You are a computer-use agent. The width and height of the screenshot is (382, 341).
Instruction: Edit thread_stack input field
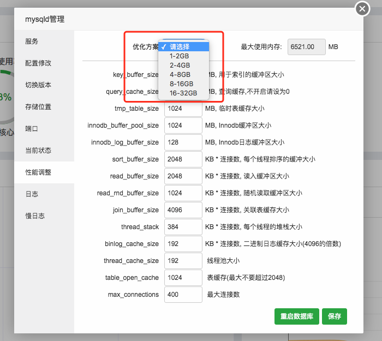click(183, 227)
